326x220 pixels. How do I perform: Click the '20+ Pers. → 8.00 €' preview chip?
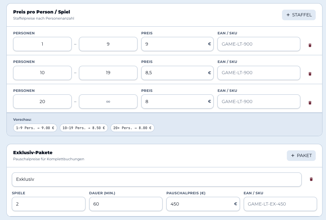[132, 128]
